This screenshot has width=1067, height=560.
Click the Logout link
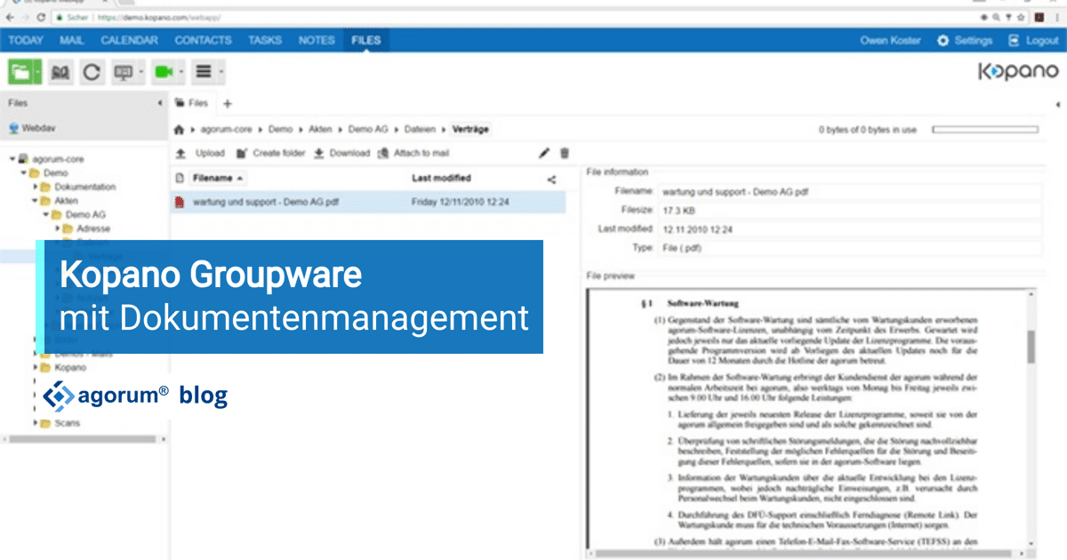[1042, 41]
